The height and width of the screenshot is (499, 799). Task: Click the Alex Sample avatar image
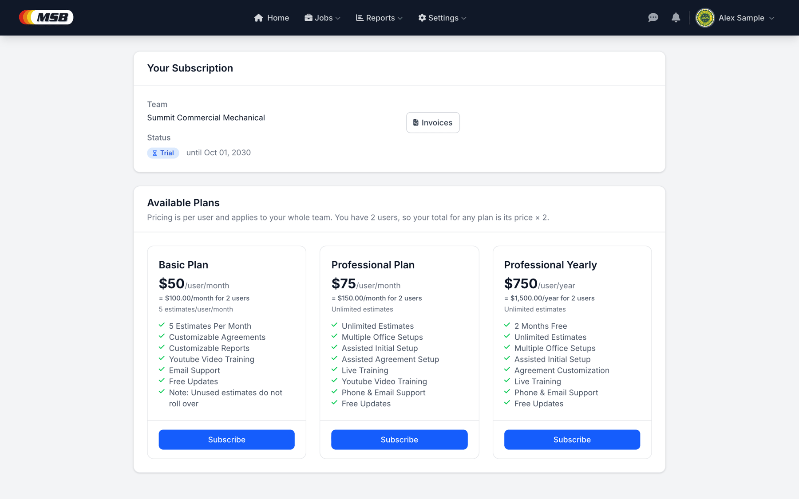pos(705,18)
